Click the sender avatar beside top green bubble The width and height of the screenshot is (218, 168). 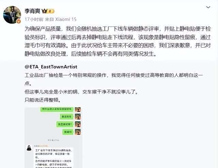tap(78, 110)
